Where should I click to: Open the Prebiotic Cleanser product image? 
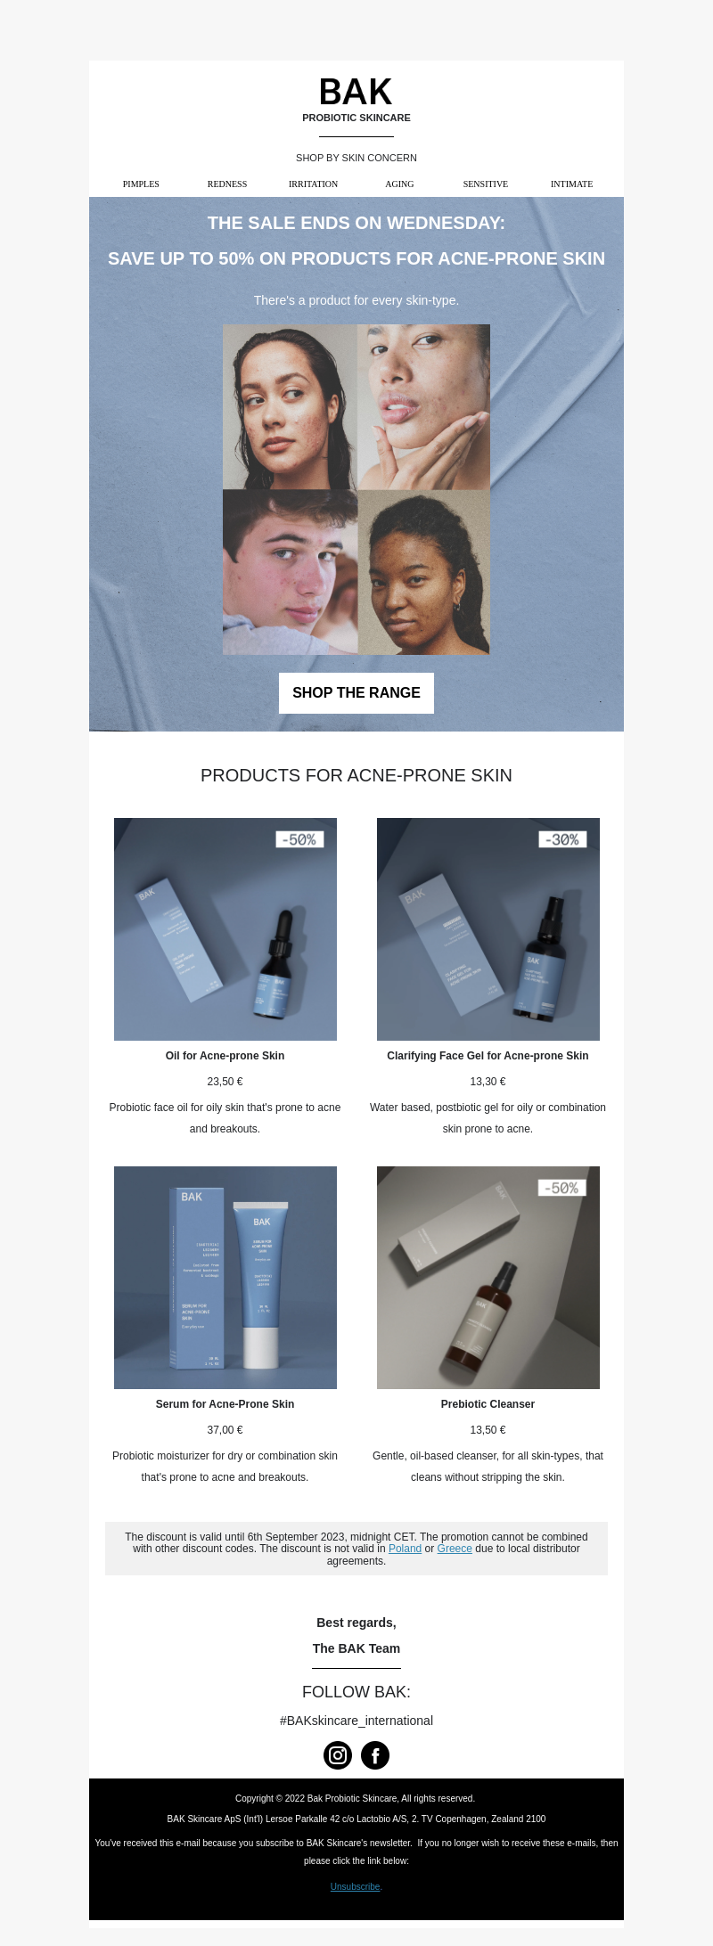488,1277
